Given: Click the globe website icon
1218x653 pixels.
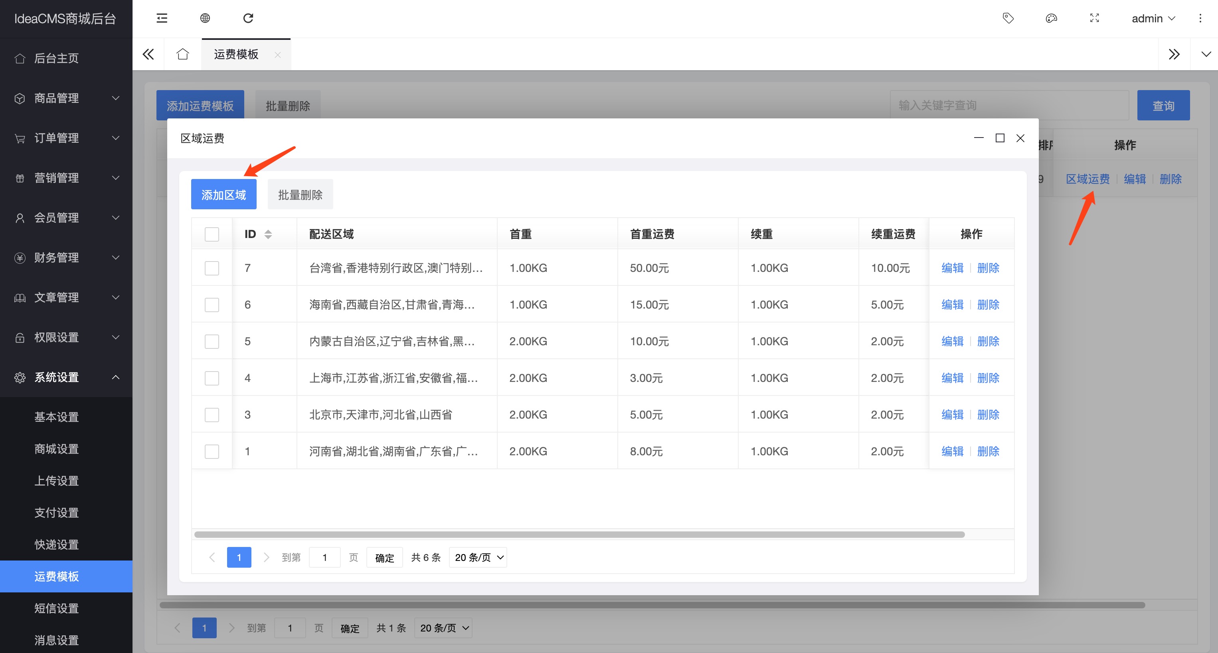Looking at the screenshot, I should (205, 18).
